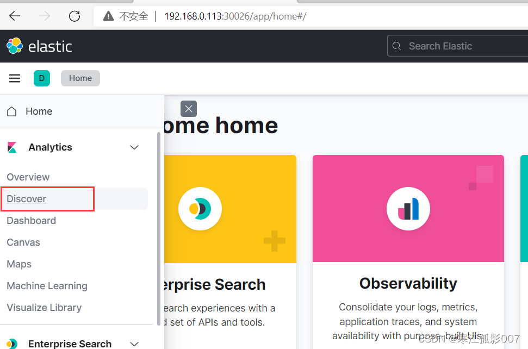Click the address bar URL
This screenshot has height=349, width=528.
(x=235, y=16)
